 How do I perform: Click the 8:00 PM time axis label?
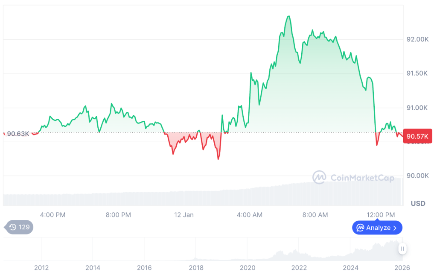coord(118,215)
